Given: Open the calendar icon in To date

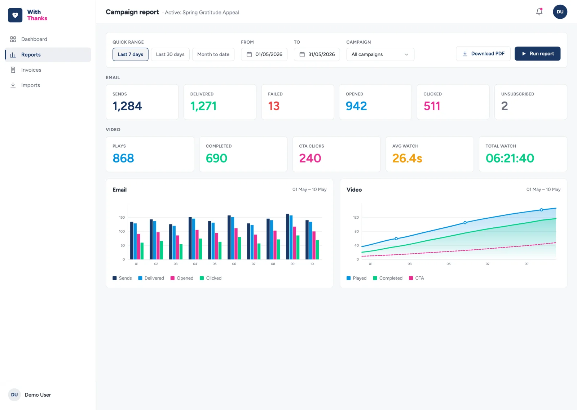Looking at the screenshot, I should (302, 54).
